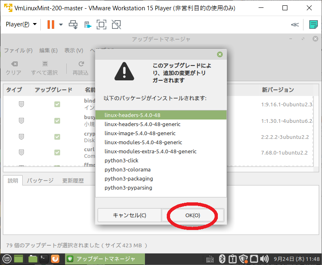Select linux-modules-extra-5.4.0-48-generic entry
This screenshot has width=322, height=265.
tap(161, 151)
